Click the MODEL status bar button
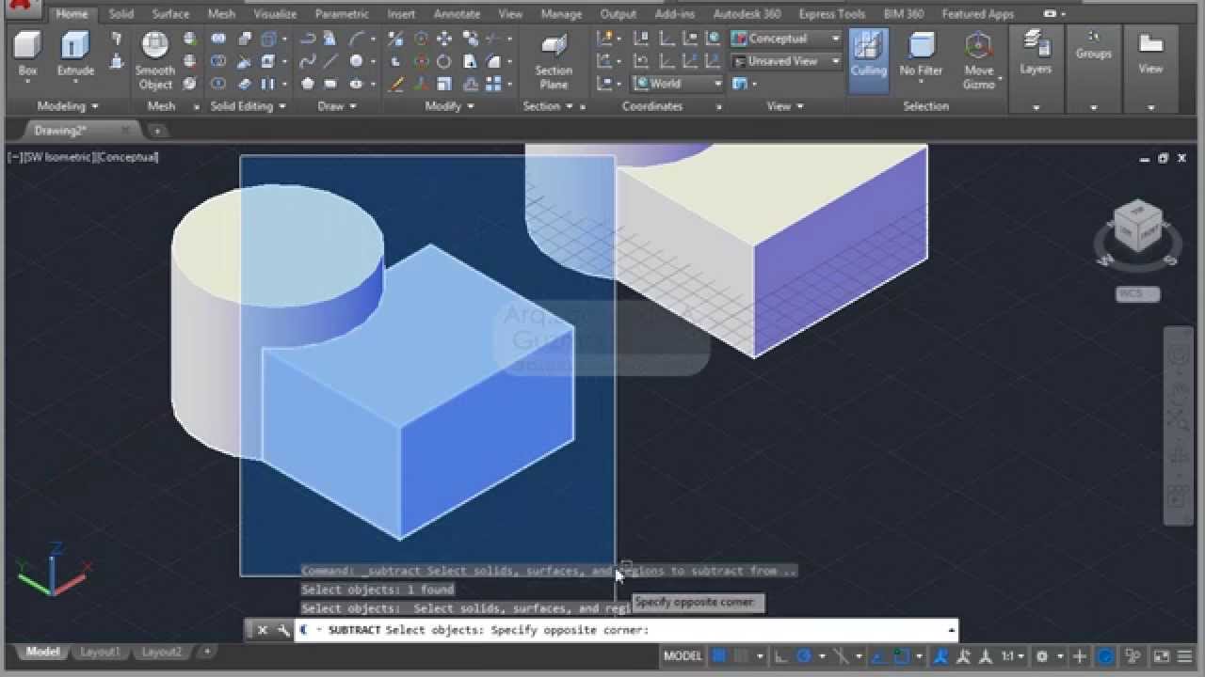1205x677 pixels. click(683, 655)
